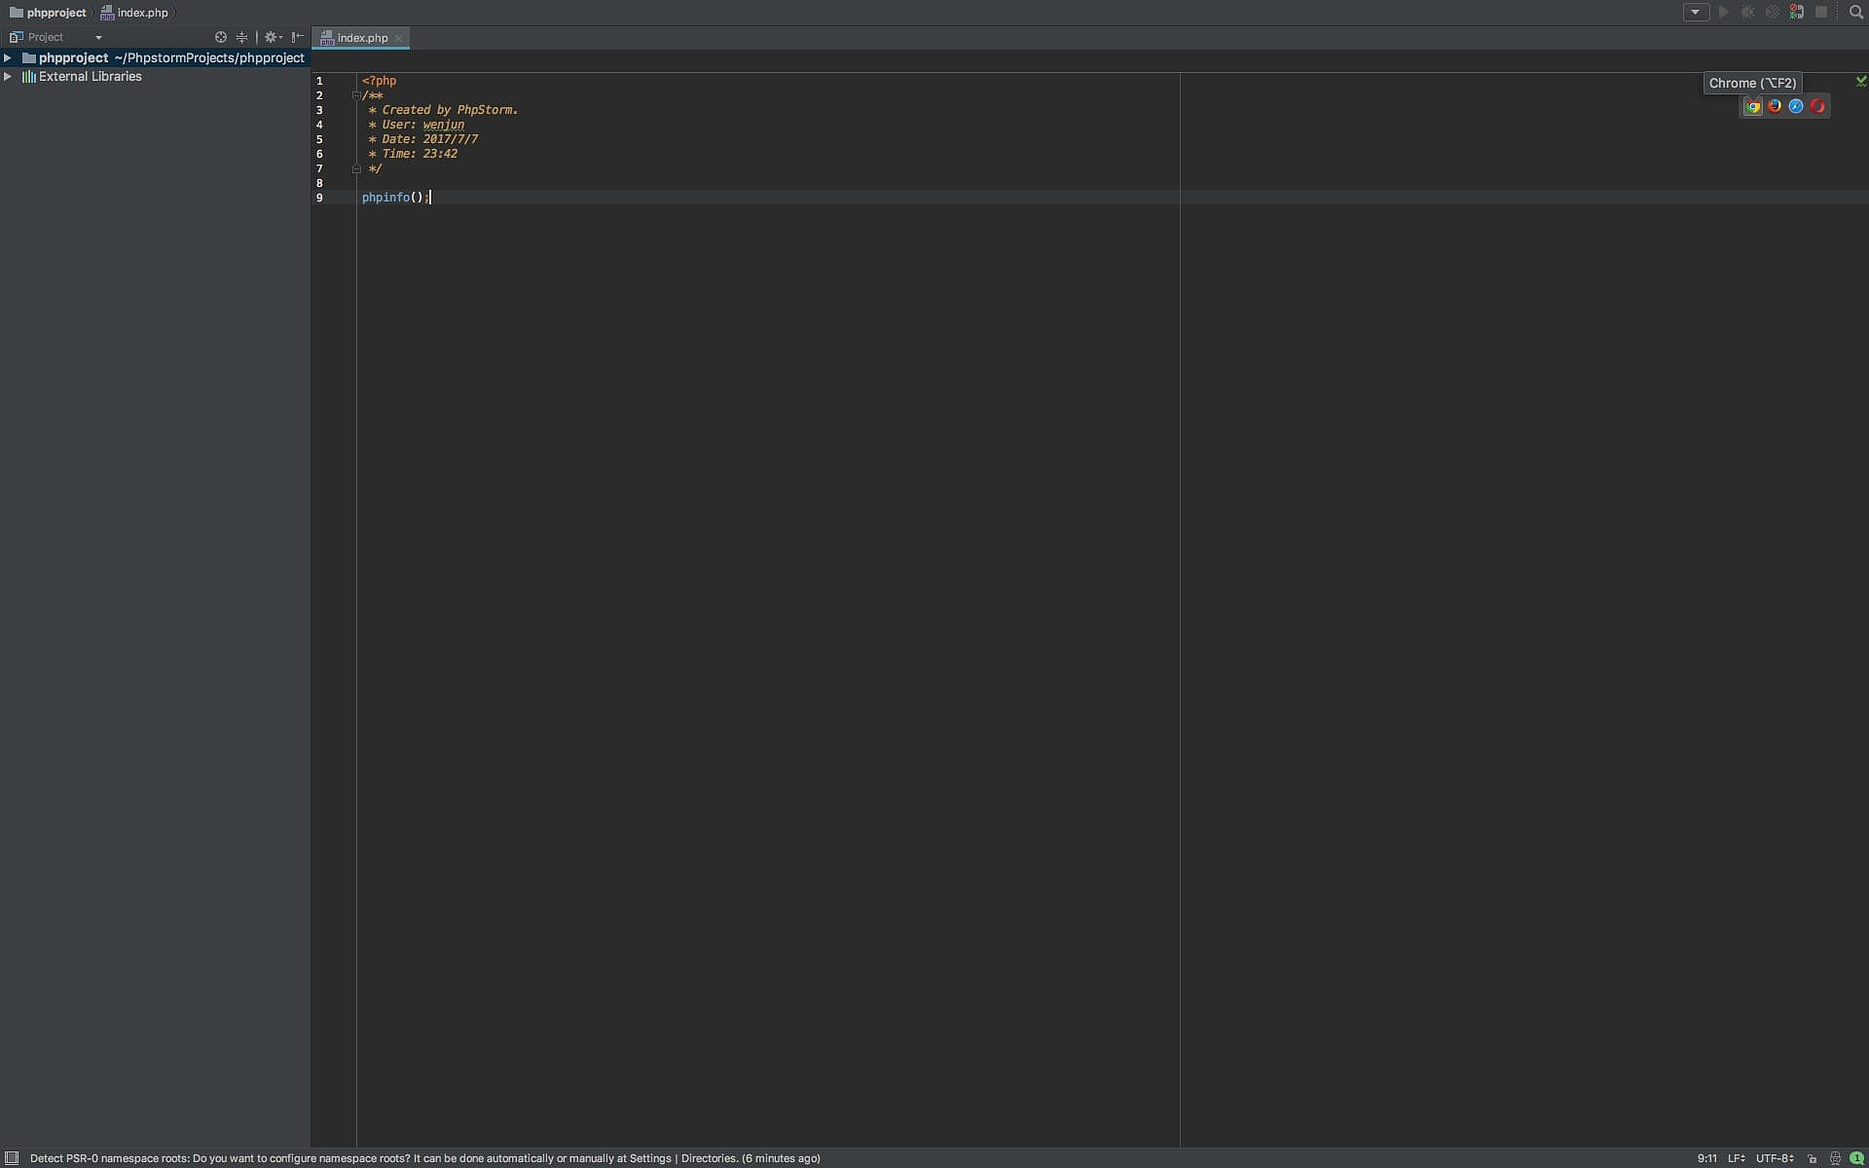Click the Search Everywhere magnifier icon
The image size is (1869, 1168).
click(x=1855, y=13)
